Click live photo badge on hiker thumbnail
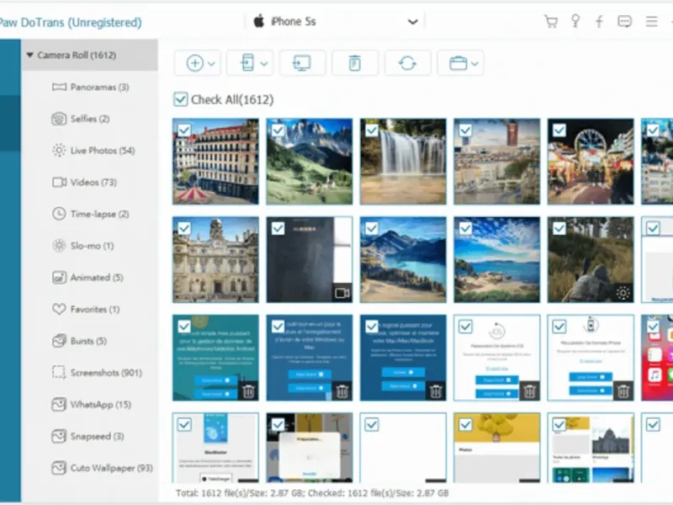Viewport: 673px width, 505px height. point(623,293)
